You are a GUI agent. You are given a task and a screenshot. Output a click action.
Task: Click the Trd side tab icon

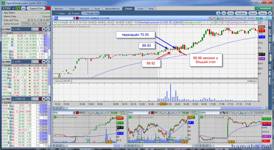(x=270, y=24)
